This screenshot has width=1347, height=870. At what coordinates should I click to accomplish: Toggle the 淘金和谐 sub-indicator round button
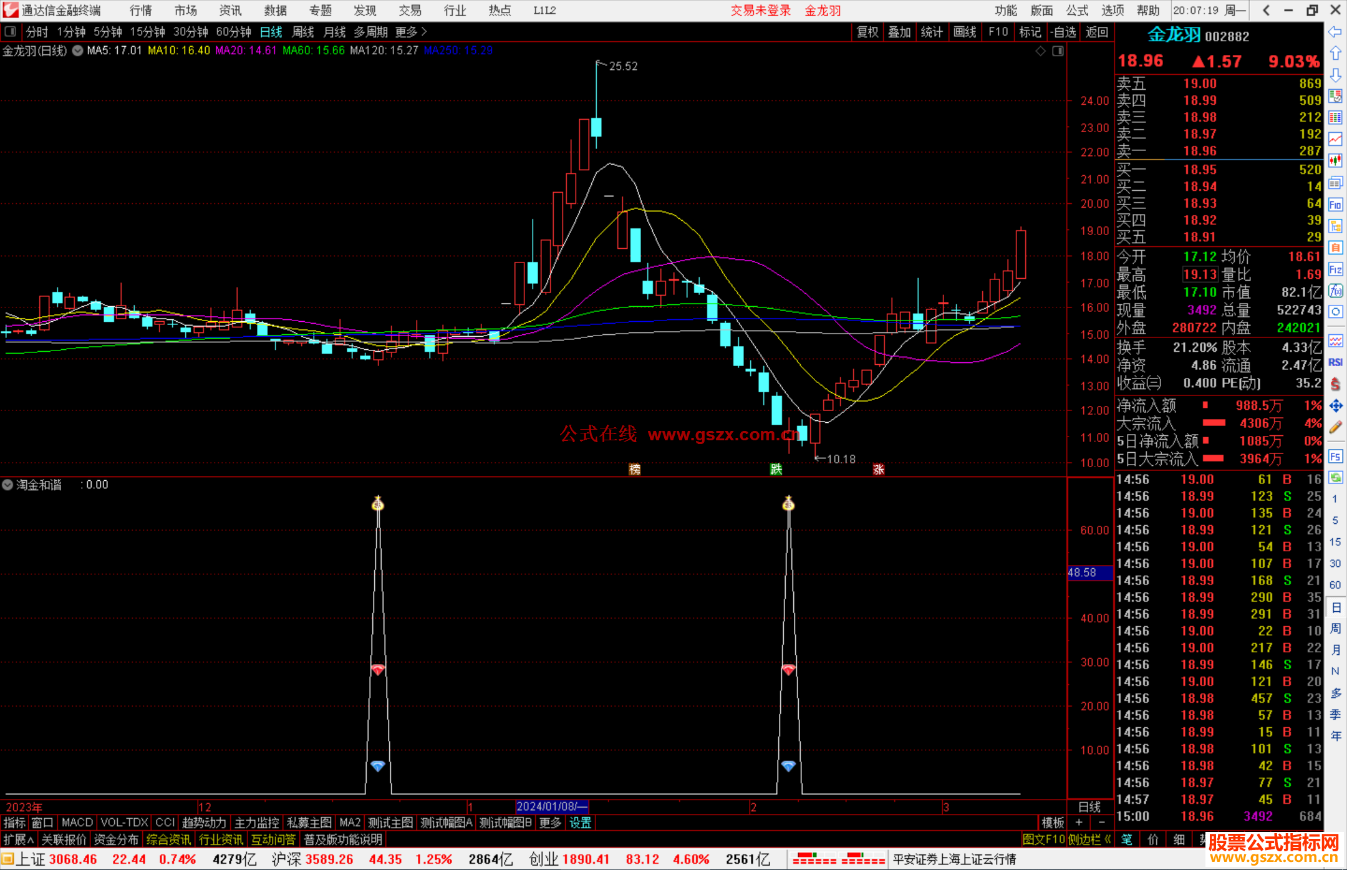[x=7, y=485]
